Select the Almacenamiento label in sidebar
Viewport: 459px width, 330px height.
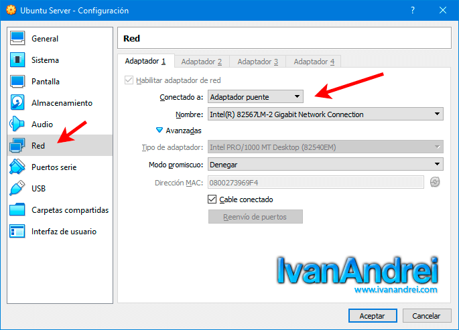62,103
